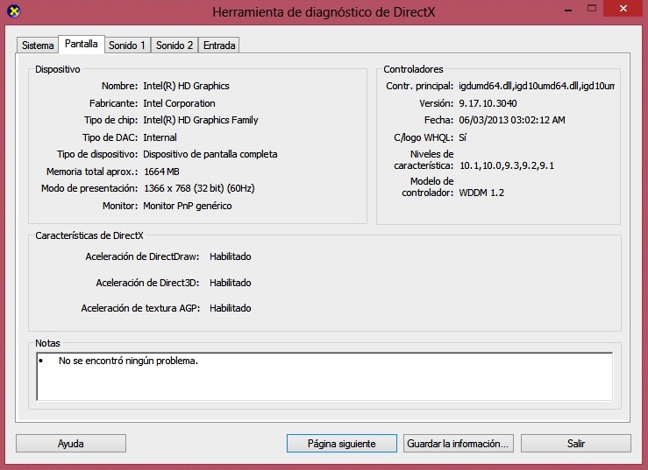This screenshot has width=648, height=470.
Task: Click Guardar la información button
Action: (459, 444)
